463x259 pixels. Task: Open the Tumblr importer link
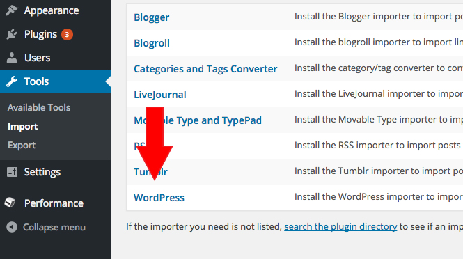click(150, 171)
